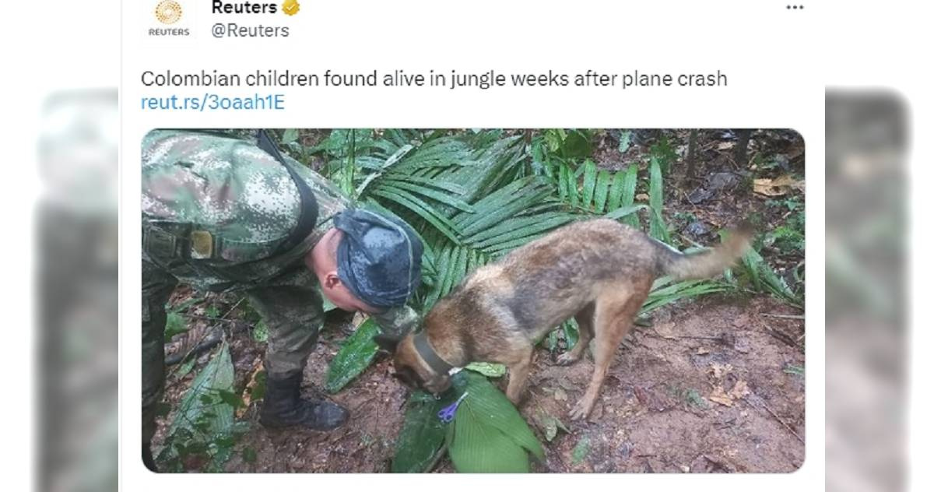Click the REUTERS wordmark under the logo

pyautogui.click(x=168, y=32)
